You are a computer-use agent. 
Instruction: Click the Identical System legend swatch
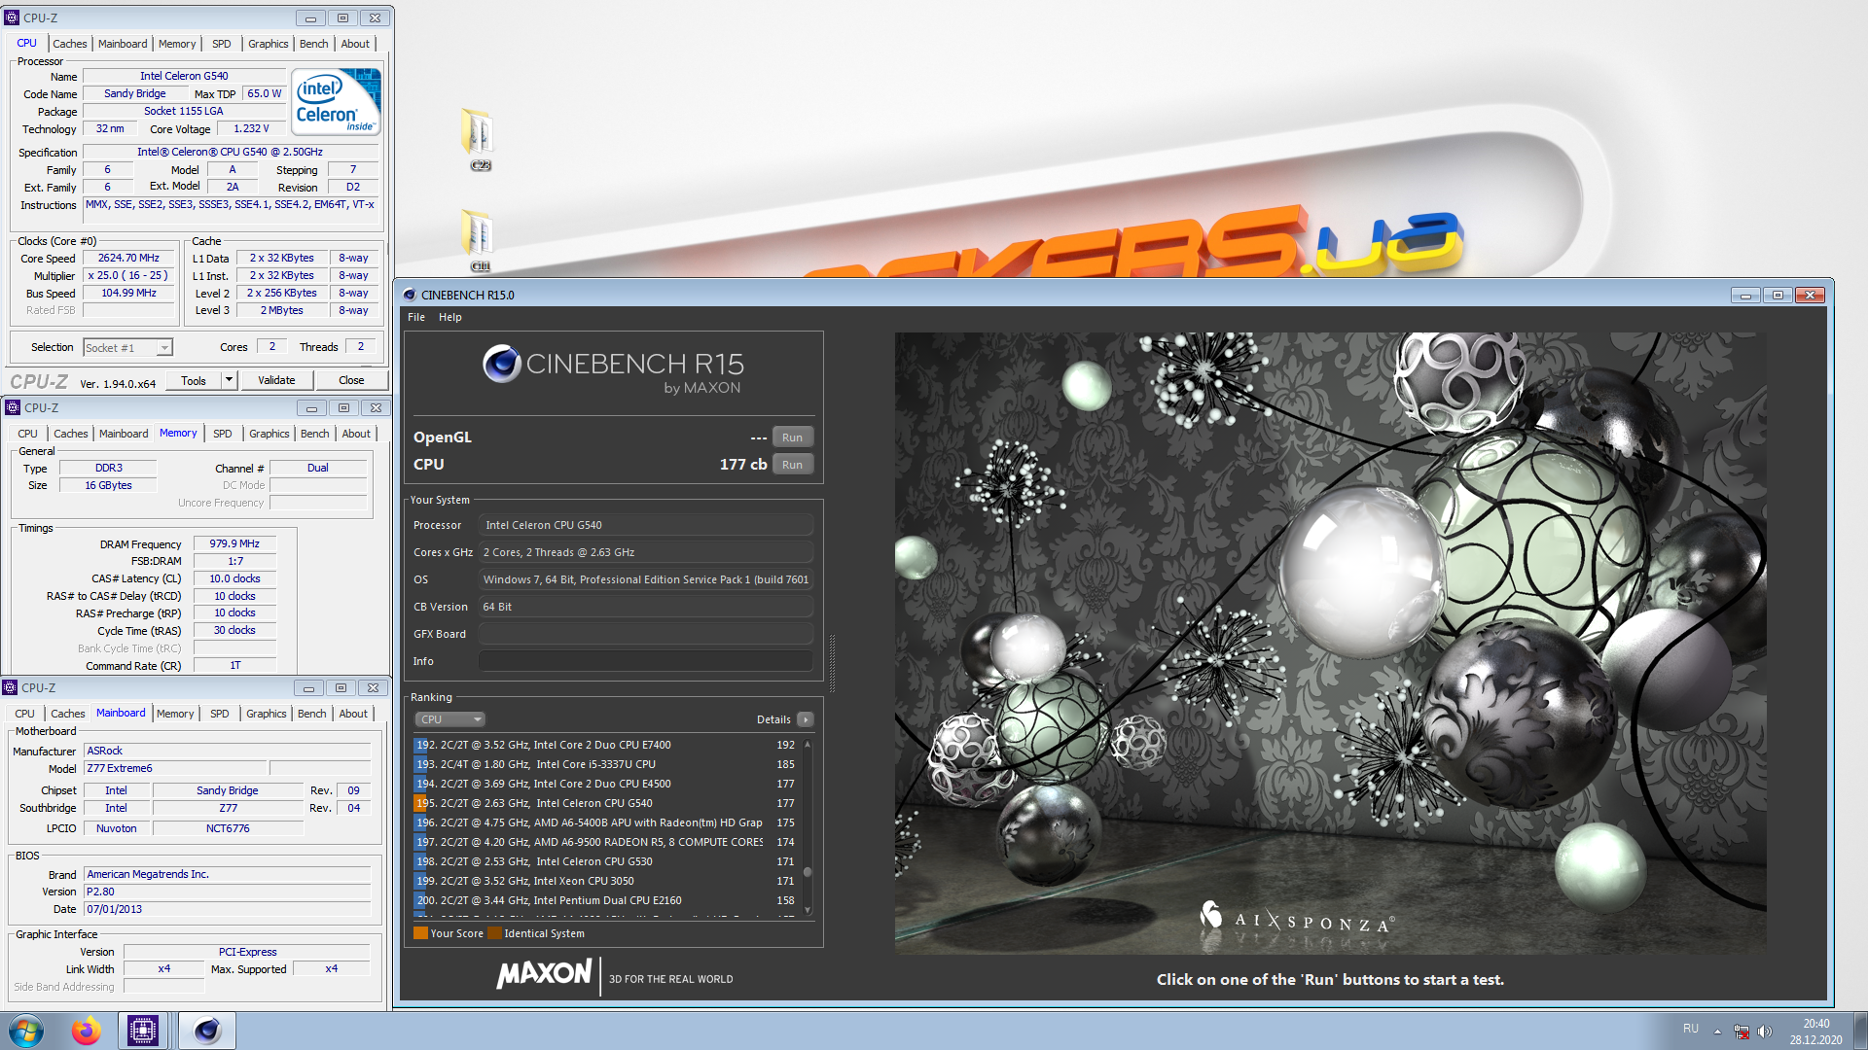pos(494,933)
